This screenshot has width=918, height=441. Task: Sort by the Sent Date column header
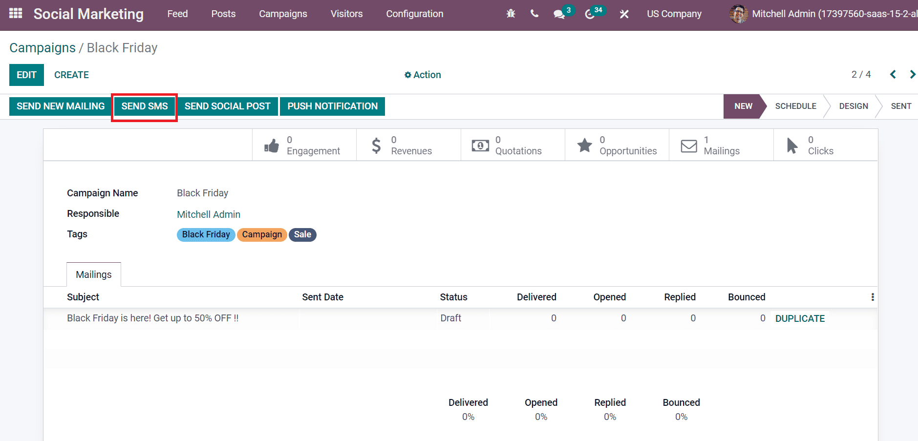coord(322,297)
